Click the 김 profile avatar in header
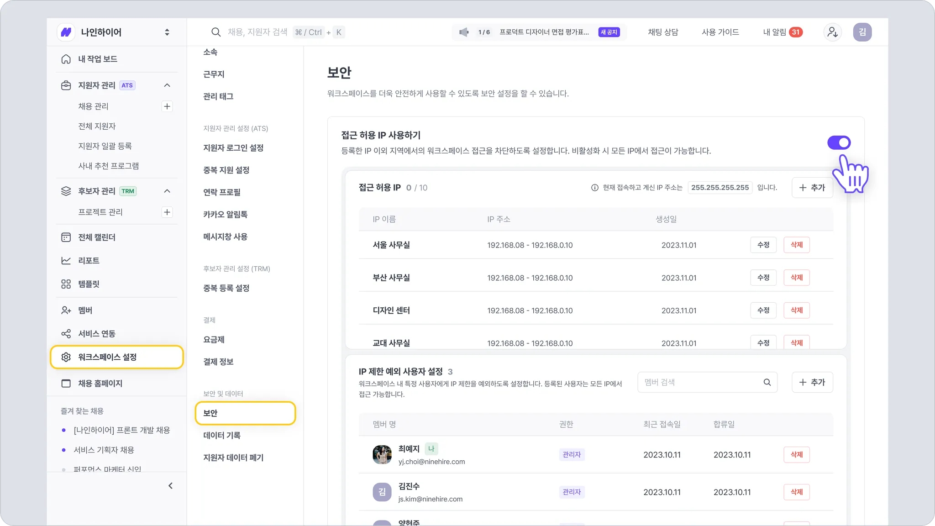The image size is (935, 526). (x=862, y=32)
